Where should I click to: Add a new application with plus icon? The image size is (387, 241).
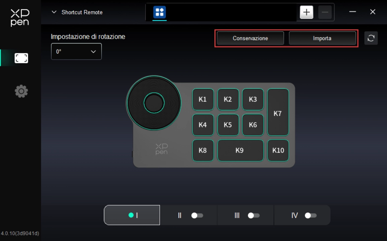(x=306, y=12)
